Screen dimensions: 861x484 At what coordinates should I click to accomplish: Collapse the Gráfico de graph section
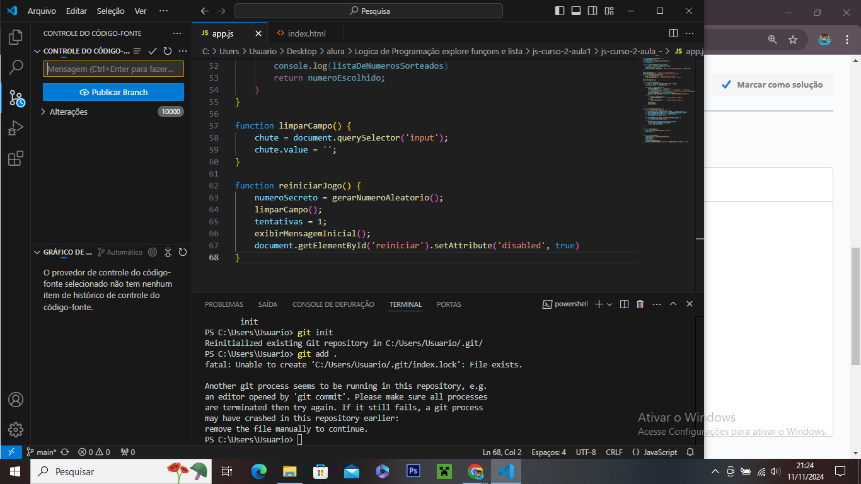click(38, 252)
